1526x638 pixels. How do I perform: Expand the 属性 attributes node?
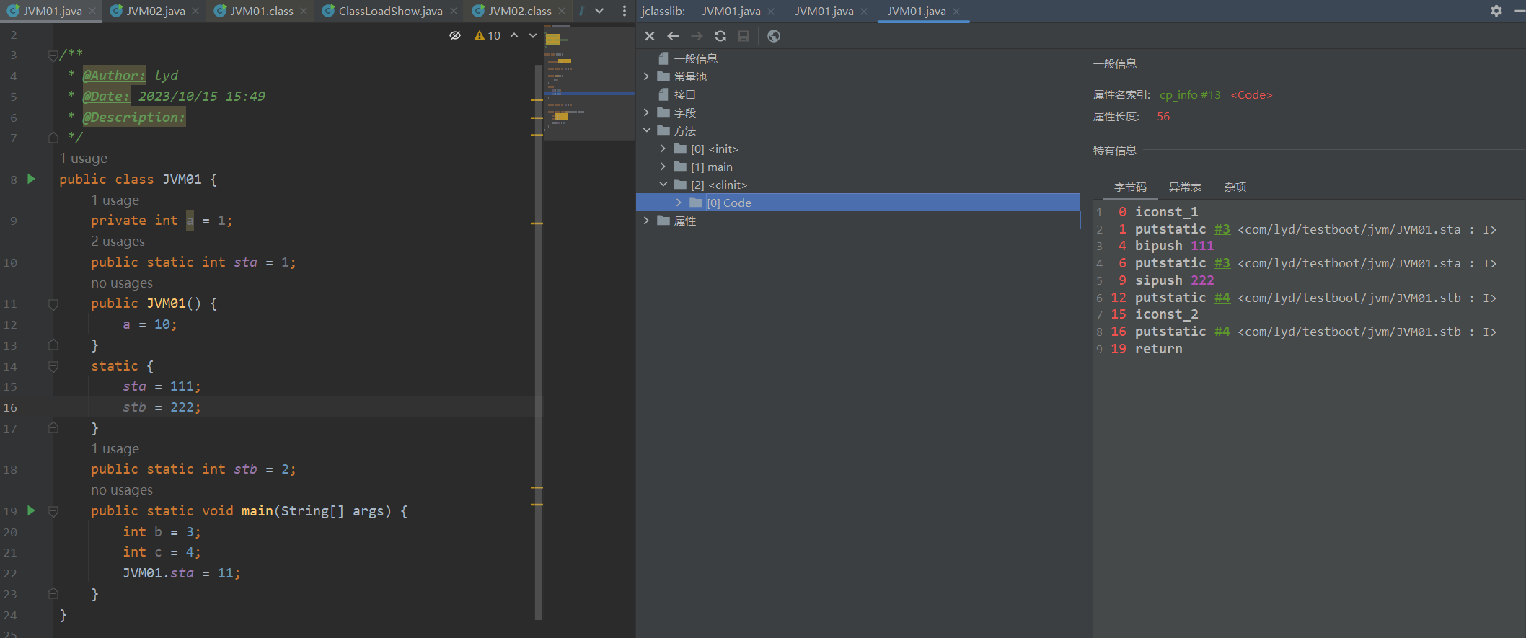coord(646,221)
